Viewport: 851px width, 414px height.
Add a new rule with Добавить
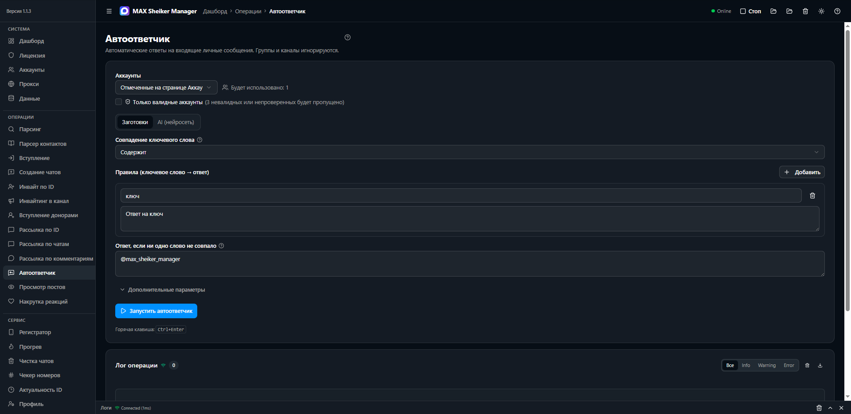click(x=802, y=172)
